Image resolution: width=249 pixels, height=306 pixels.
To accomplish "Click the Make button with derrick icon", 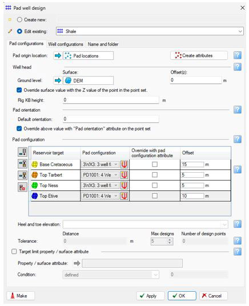I will (x=21, y=296).
